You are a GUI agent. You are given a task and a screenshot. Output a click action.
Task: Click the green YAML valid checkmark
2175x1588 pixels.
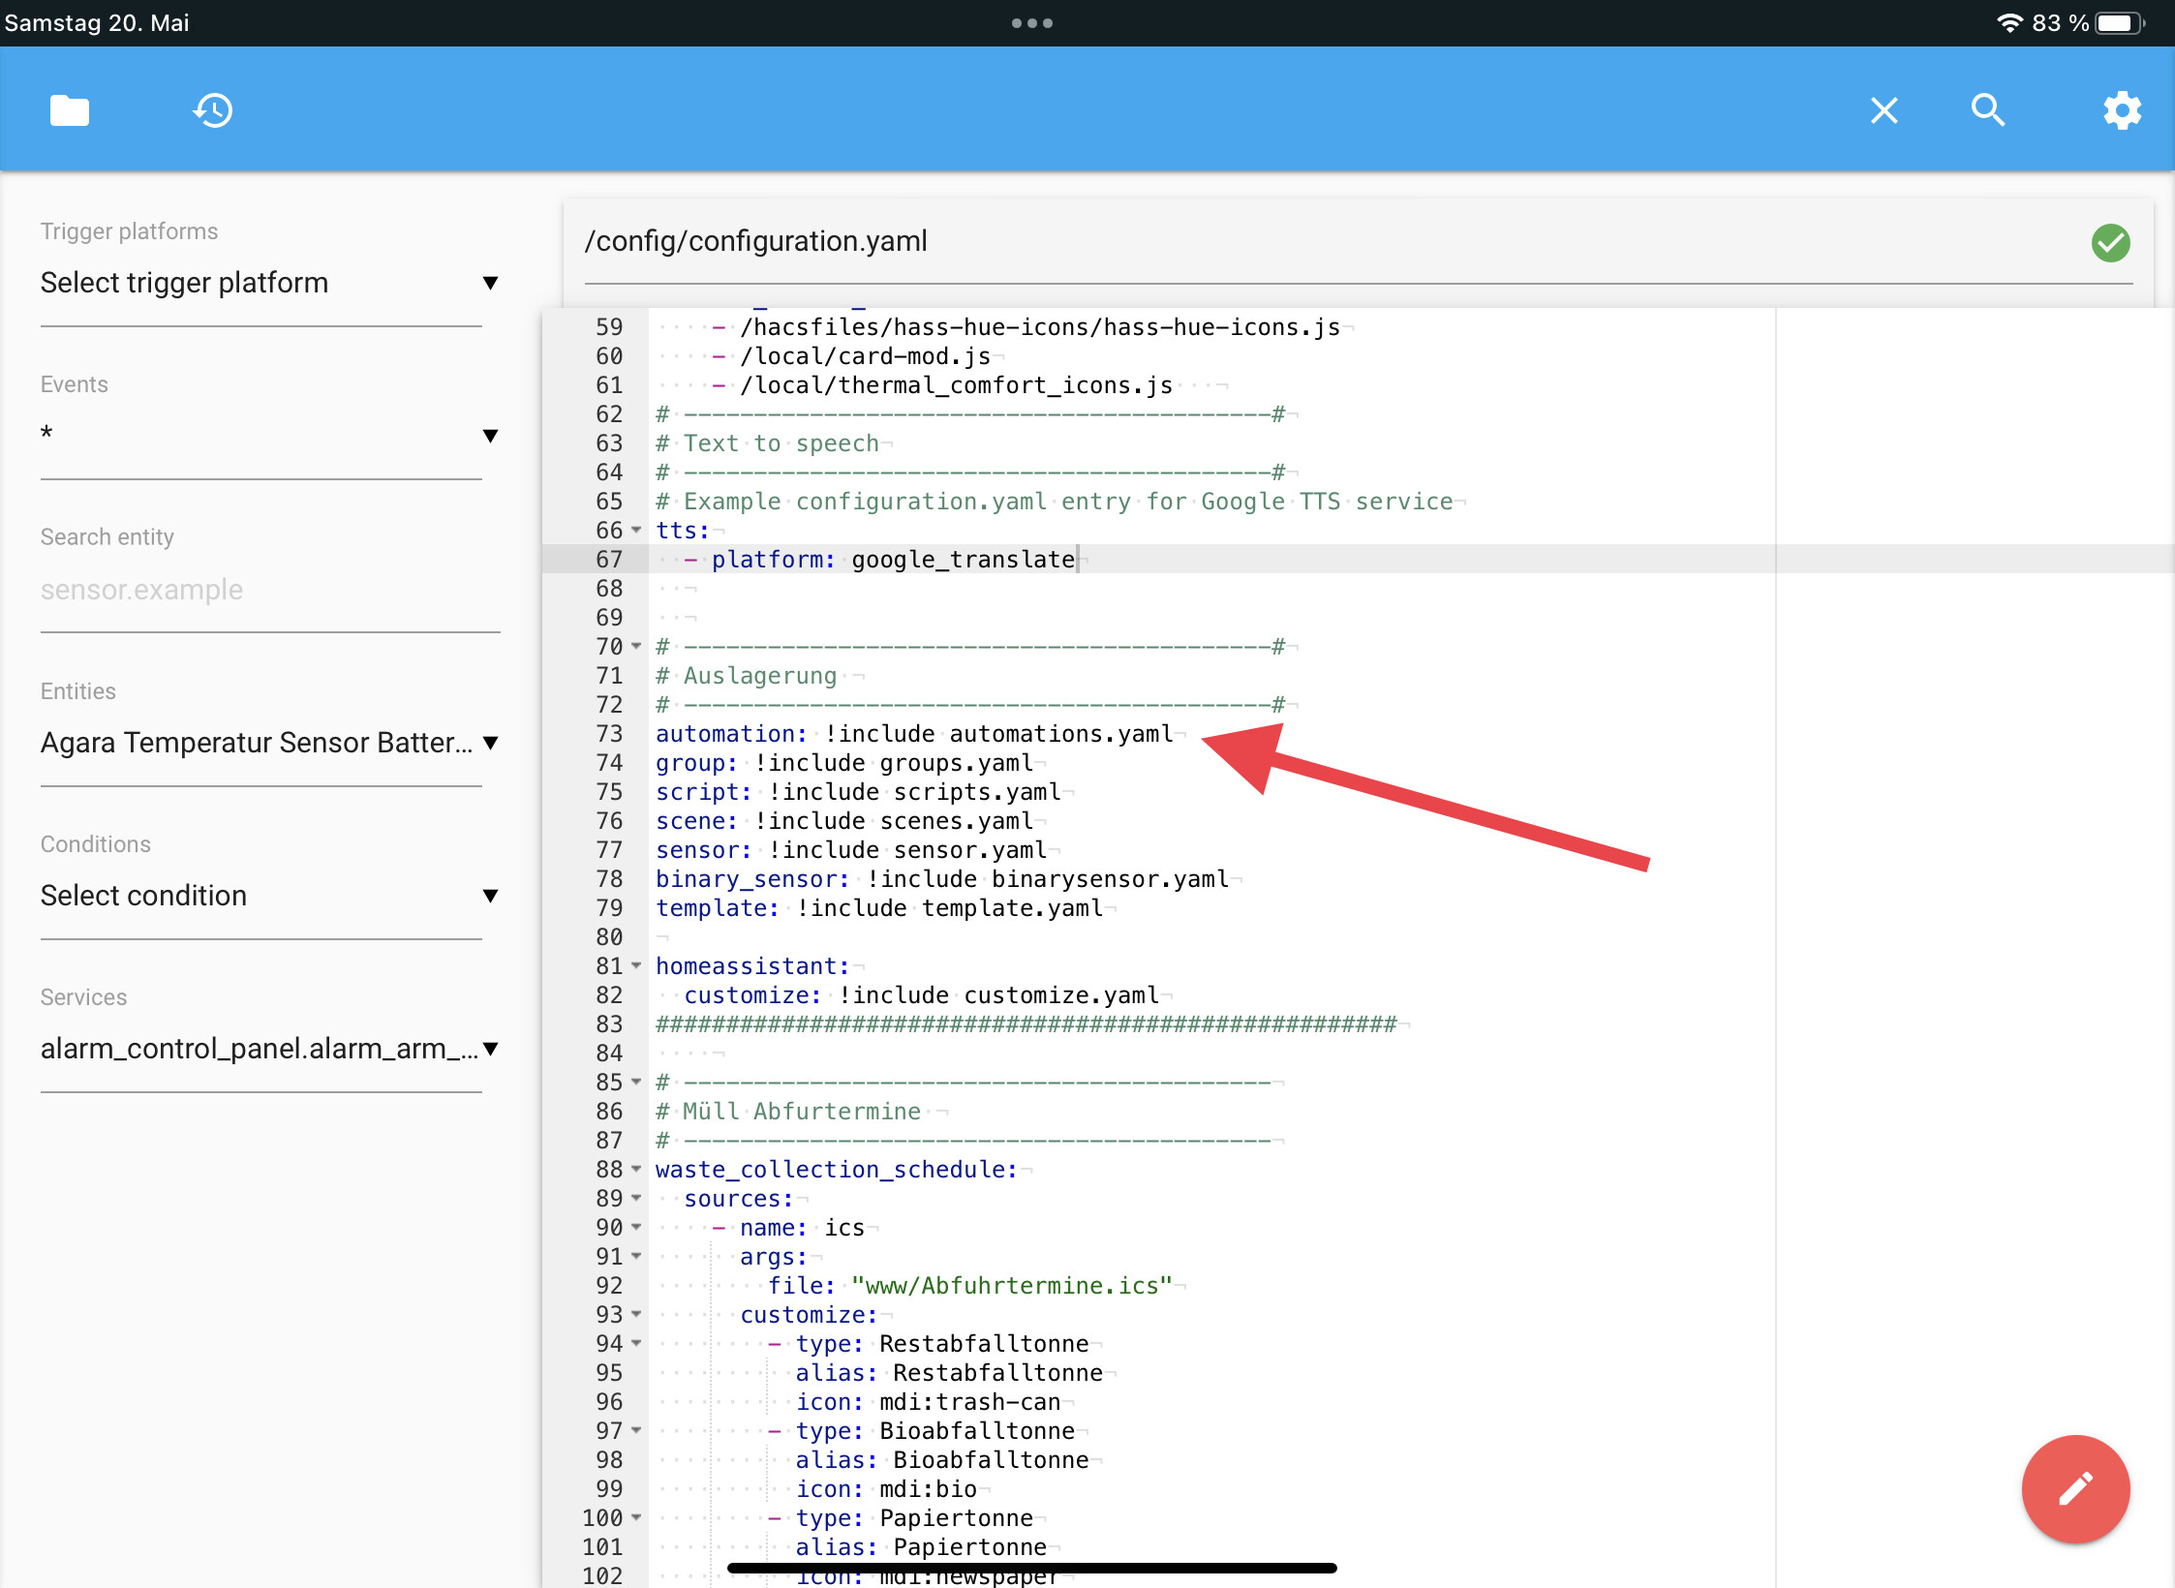pos(2110,242)
